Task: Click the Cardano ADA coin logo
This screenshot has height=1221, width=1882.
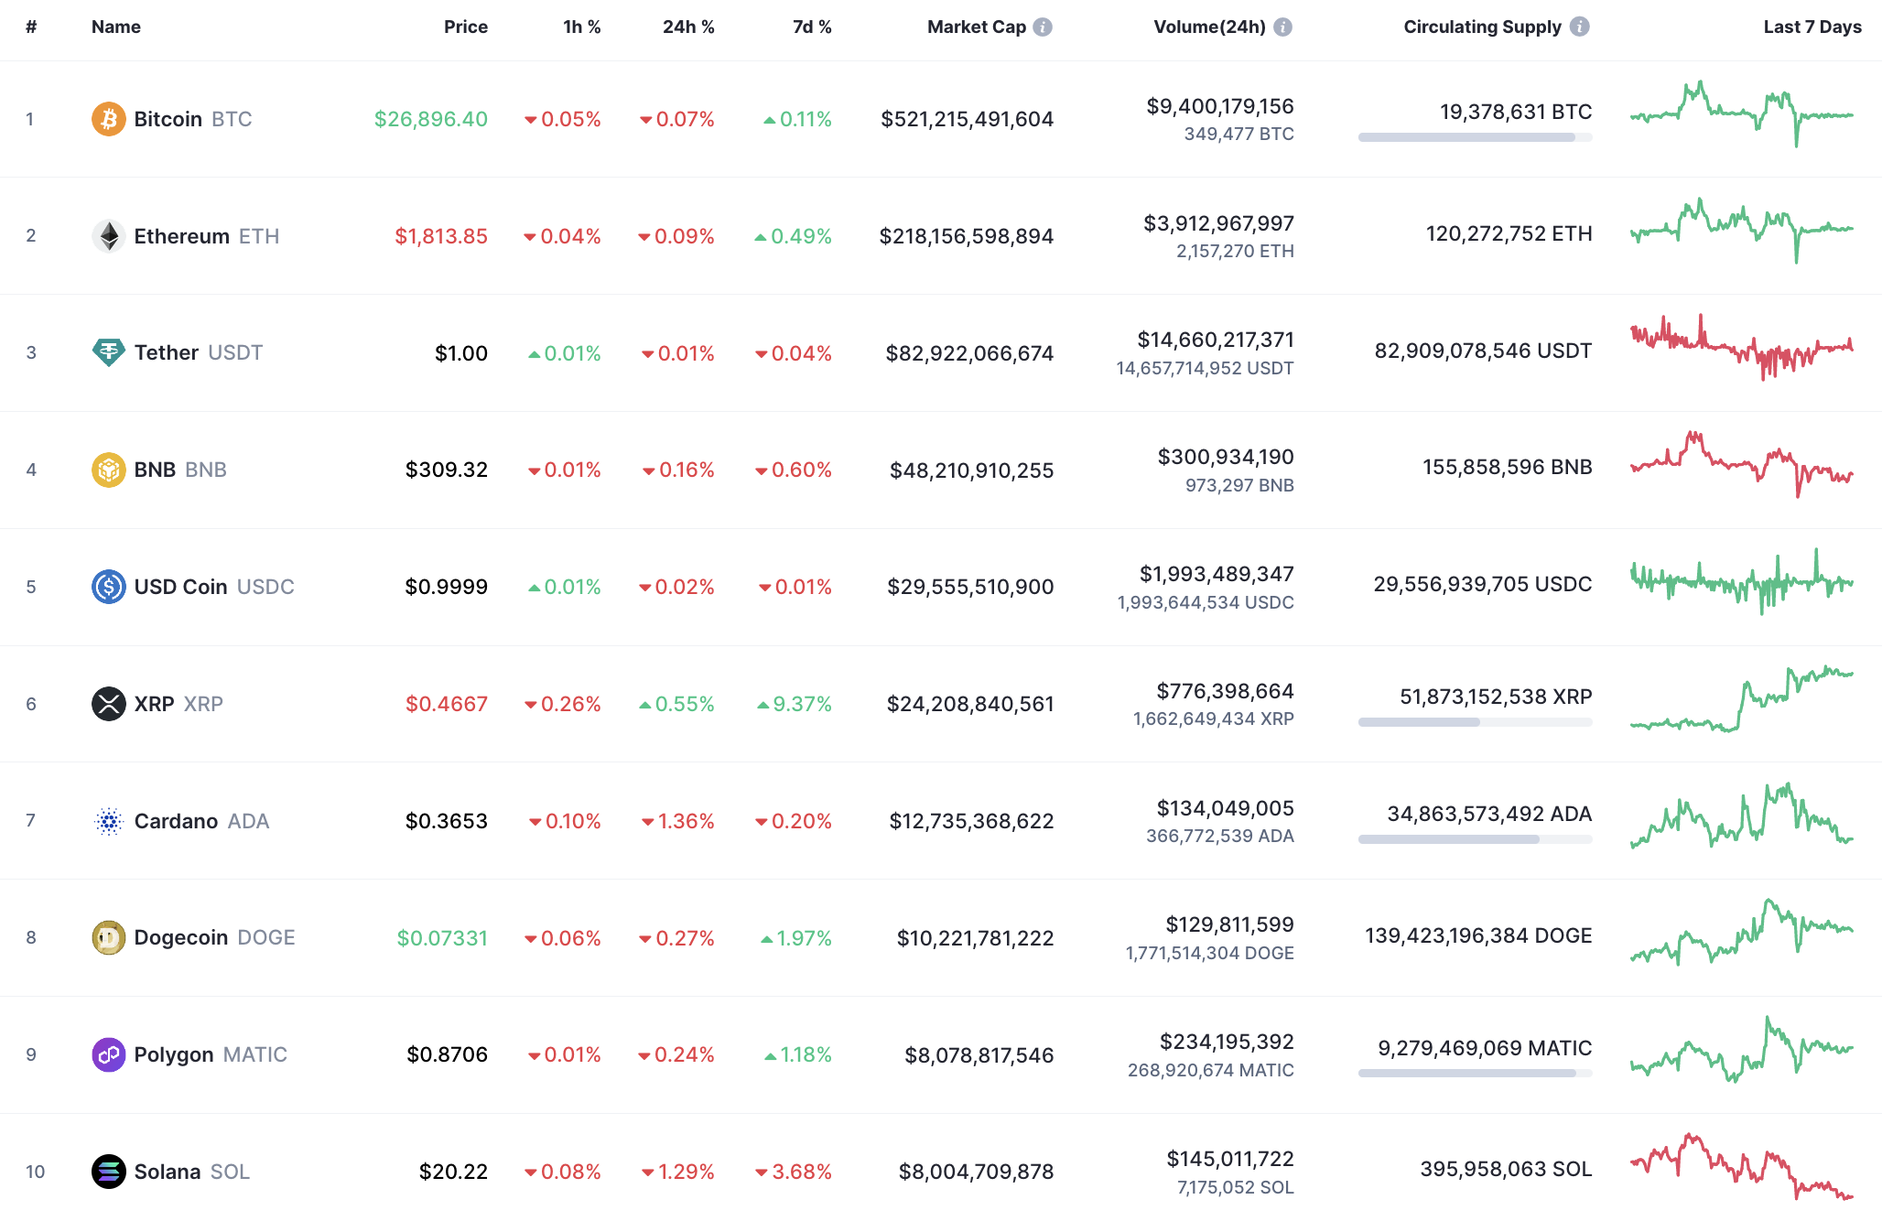Action: (108, 821)
